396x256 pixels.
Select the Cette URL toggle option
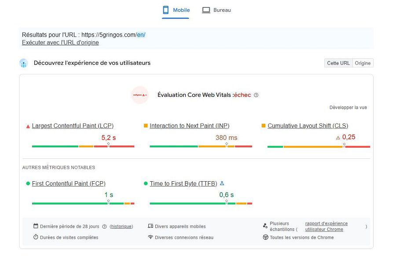338,63
